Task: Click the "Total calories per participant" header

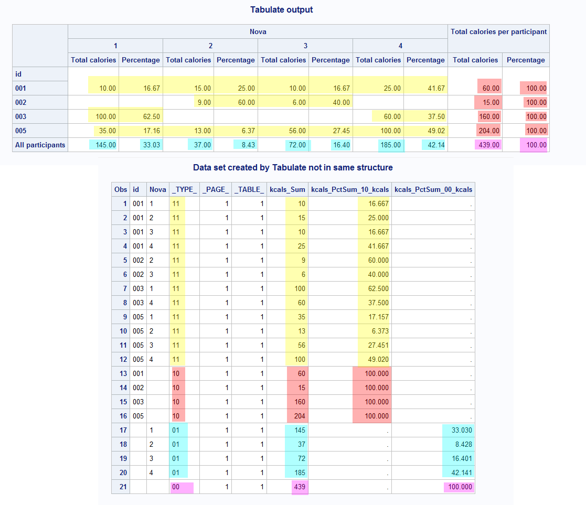Action: pyautogui.click(x=498, y=31)
